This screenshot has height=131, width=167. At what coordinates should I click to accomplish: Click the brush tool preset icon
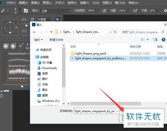pos(3,11)
